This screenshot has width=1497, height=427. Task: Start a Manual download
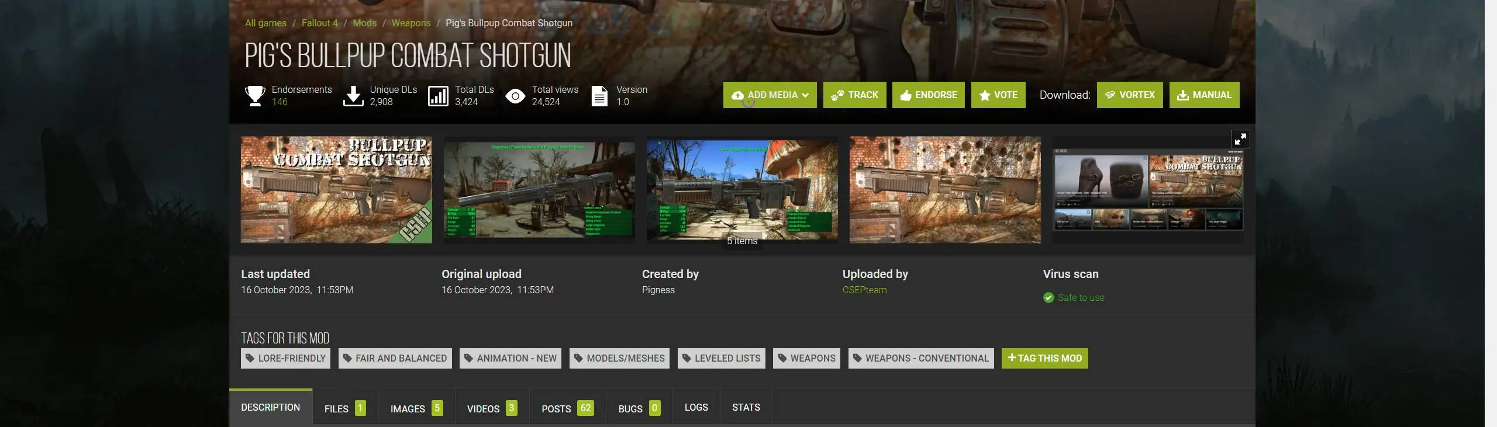(1205, 95)
